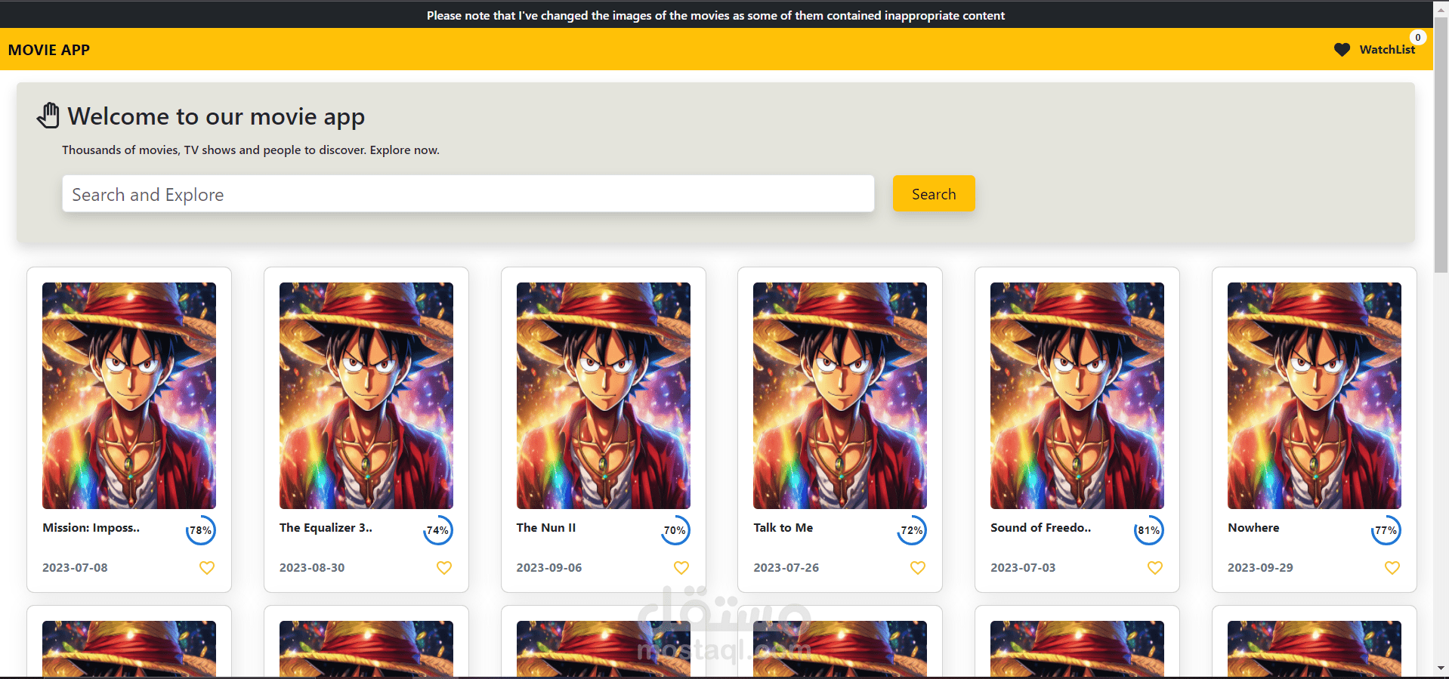The image size is (1449, 679).
Task: Click the Welcome to our movie app heading
Action: [x=216, y=116]
